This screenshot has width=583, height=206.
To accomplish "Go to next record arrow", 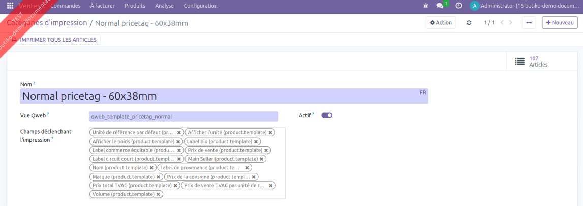I will point(511,23).
